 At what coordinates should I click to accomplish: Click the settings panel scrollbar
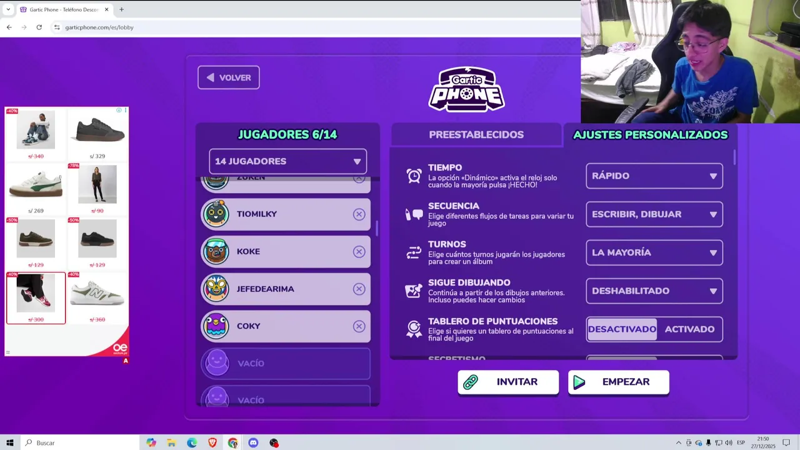pyautogui.click(x=735, y=157)
